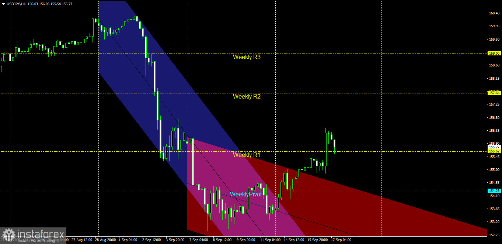Click the 28 Aug 20:00 time label
502x244 pixels.
click(x=105, y=240)
